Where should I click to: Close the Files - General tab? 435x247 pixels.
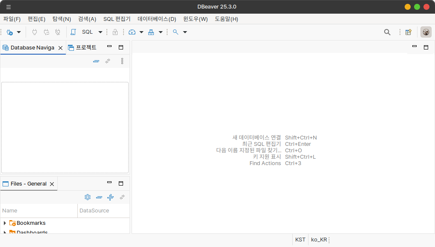pyautogui.click(x=52, y=184)
